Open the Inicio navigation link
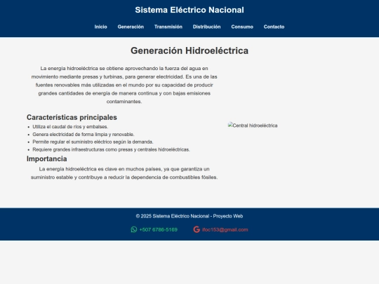 pos(100,27)
